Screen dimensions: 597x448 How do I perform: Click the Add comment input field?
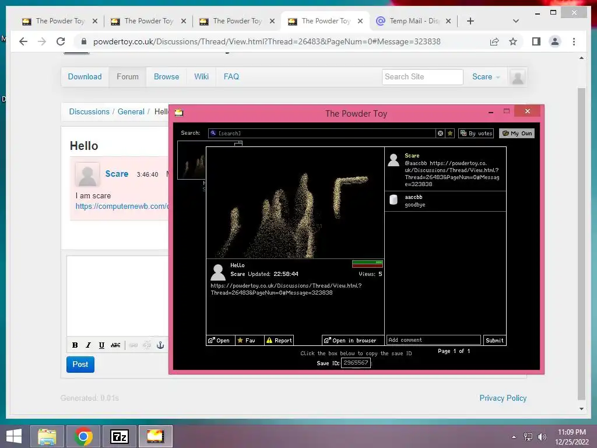point(433,340)
